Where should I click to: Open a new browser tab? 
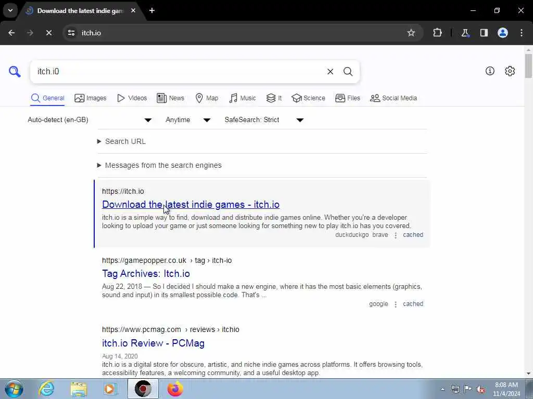pos(152,10)
